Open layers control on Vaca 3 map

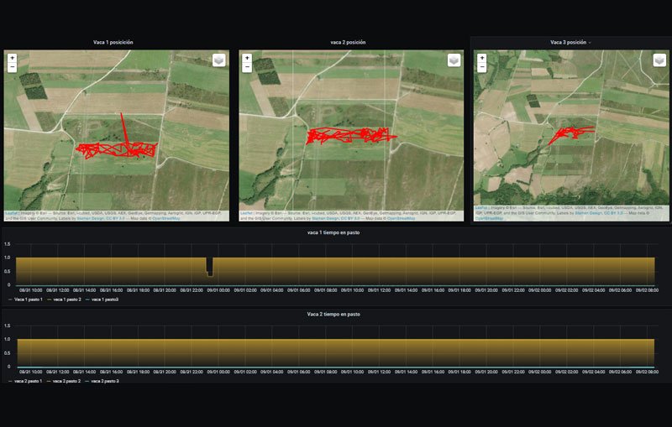point(659,60)
